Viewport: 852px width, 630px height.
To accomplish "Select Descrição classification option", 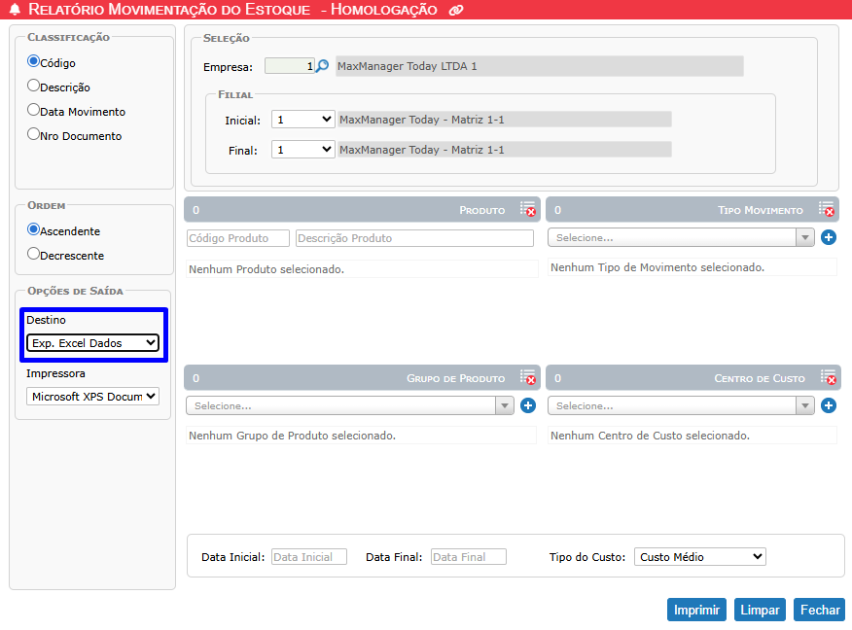I will click(34, 86).
